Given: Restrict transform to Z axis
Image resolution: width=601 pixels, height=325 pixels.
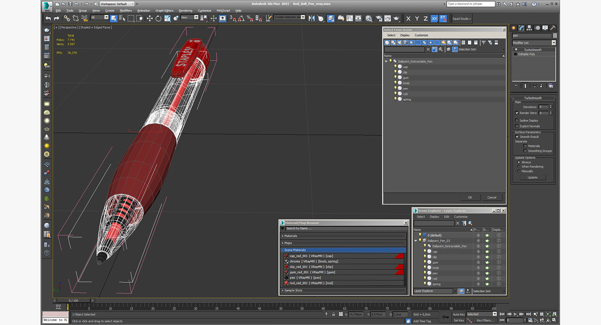Looking at the screenshot, I should [x=426, y=19].
